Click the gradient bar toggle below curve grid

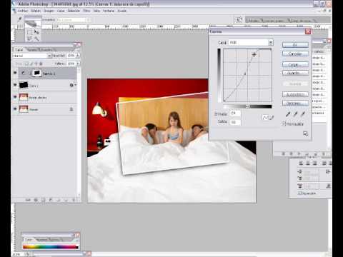click(247, 106)
